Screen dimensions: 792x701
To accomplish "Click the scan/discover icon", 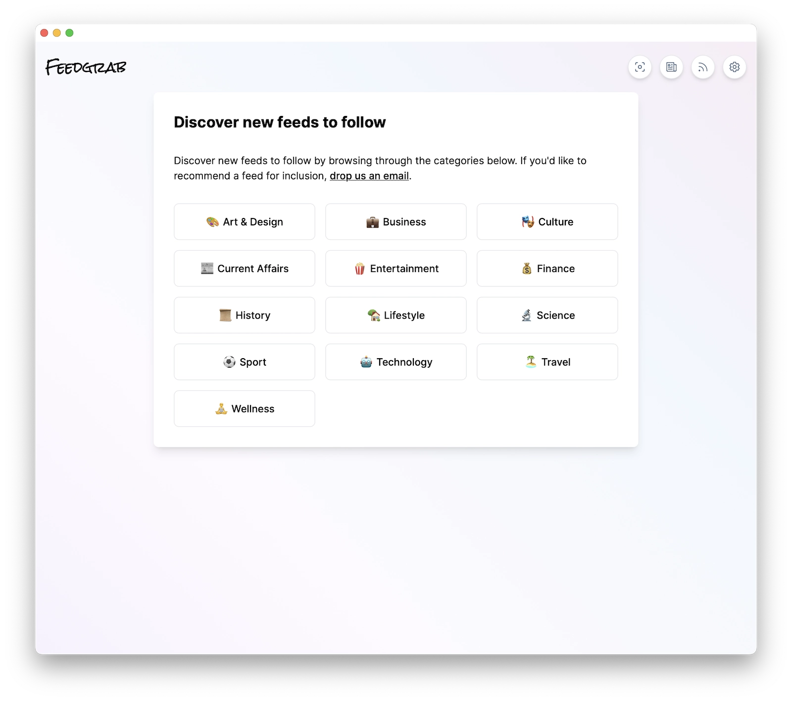I will [x=640, y=67].
